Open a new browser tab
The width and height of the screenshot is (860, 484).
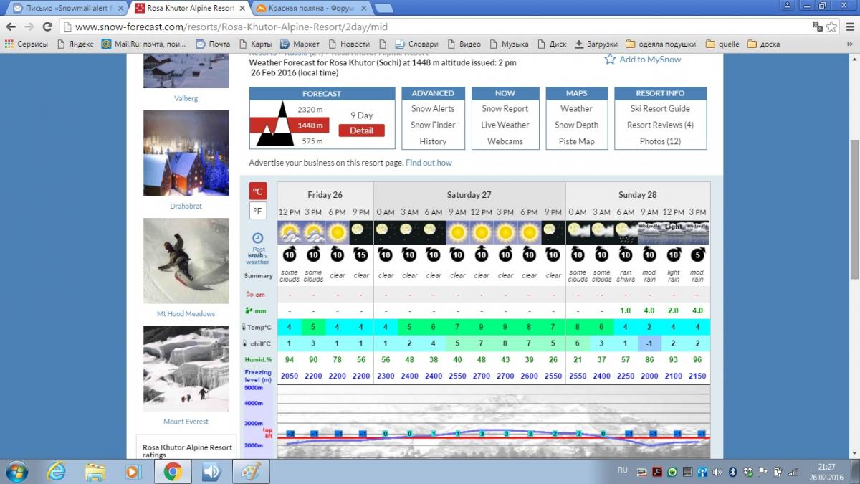click(x=384, y=9)
